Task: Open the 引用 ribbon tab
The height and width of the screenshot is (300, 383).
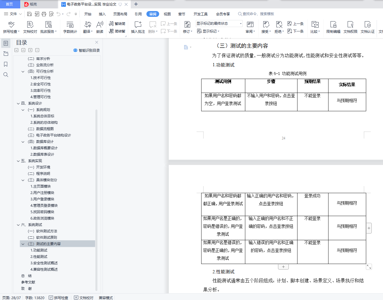Action: 138,14
